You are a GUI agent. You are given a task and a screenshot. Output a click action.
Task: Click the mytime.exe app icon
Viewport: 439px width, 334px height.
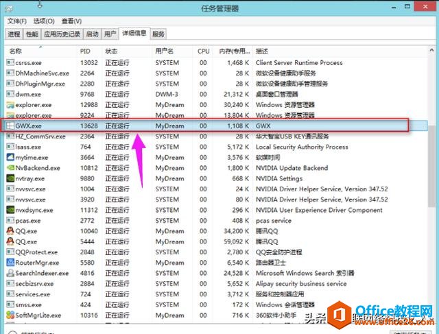[x=10, y=157]
